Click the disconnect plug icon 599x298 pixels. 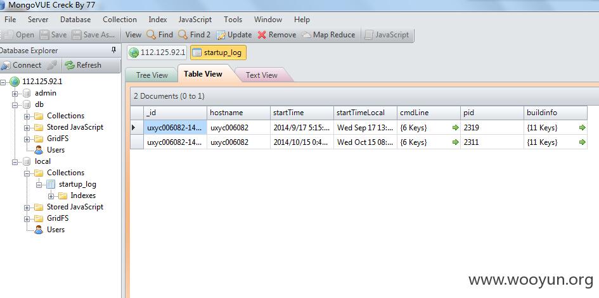(x=52, y=65)
